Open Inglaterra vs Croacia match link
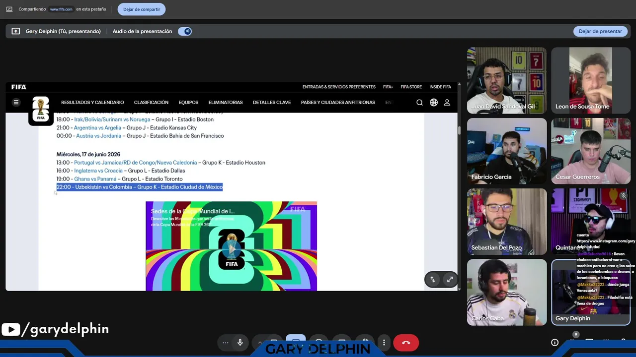Image resolution: width=636 pixels, height=357 pixels. pyautogui.click(x=98, y=171)
